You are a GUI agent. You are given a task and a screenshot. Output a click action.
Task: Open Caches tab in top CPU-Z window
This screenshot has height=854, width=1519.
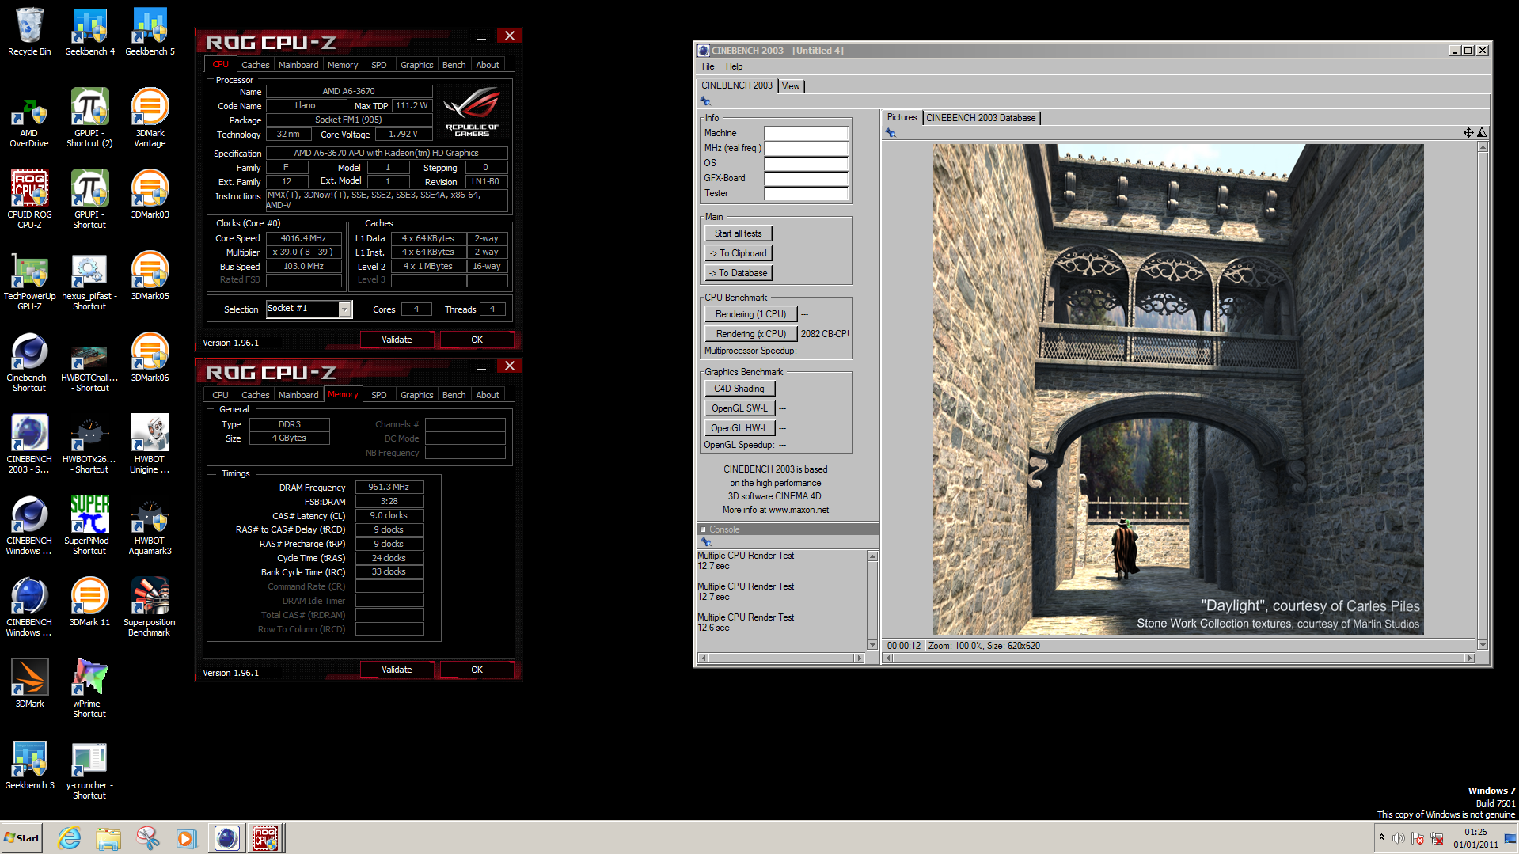point(255,65)
